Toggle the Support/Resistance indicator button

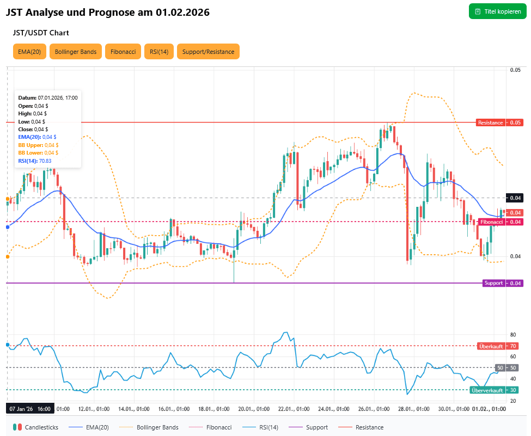pyautogui.click(x=208, y=52)
